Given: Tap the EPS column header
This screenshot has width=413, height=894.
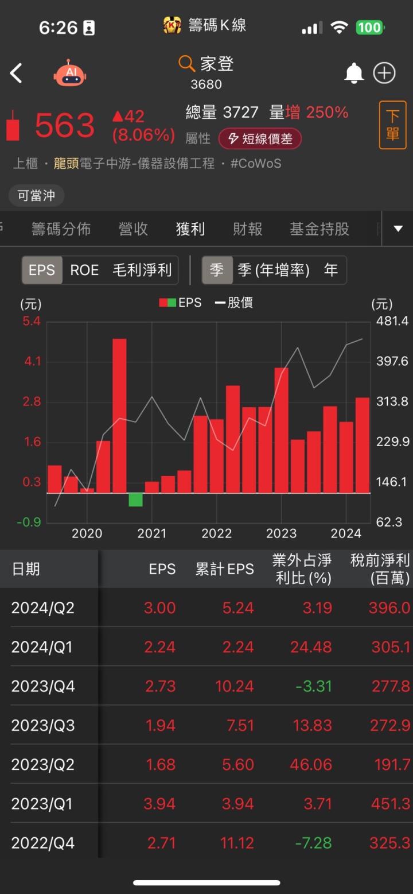Looking at the screenshot, I should [x=162, y=569].
